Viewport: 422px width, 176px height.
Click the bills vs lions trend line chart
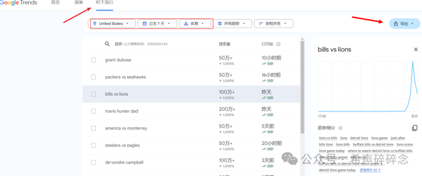(368, 86)
